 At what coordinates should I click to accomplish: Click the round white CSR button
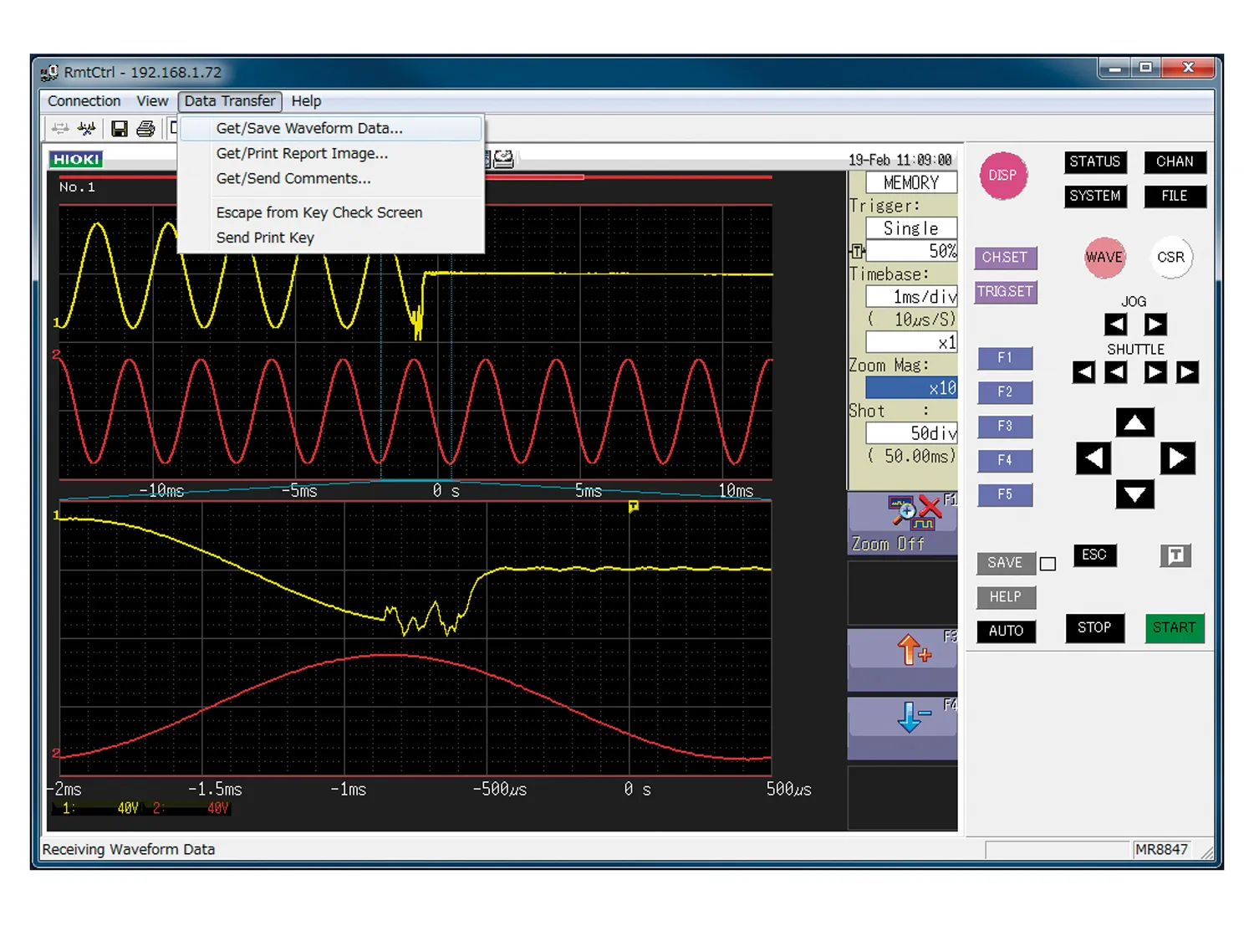(1170, 257)
